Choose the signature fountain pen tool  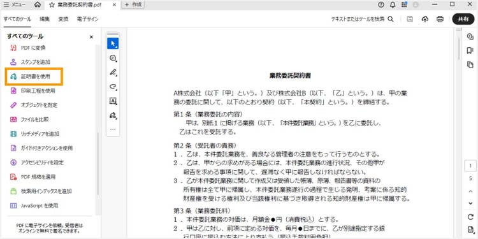[x=113, y=115]
